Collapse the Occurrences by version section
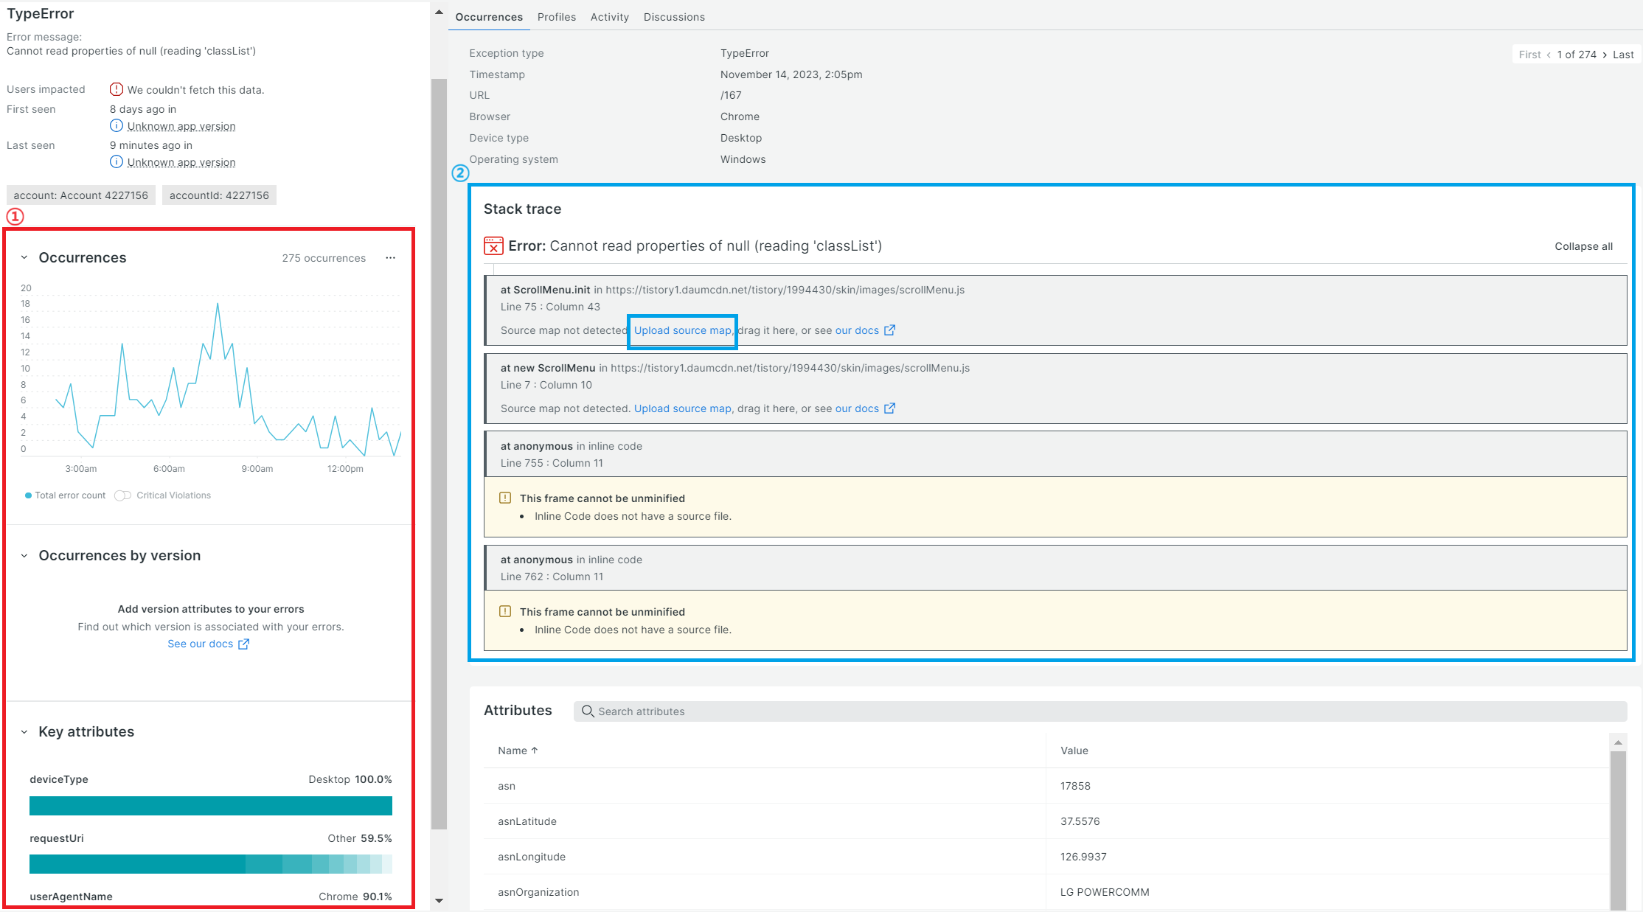Image resolution: width=1643 pixels, height=912 pixels. 24,556
